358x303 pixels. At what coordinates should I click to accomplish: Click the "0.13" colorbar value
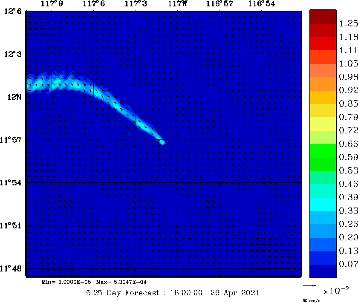click(x=349, y=251)
